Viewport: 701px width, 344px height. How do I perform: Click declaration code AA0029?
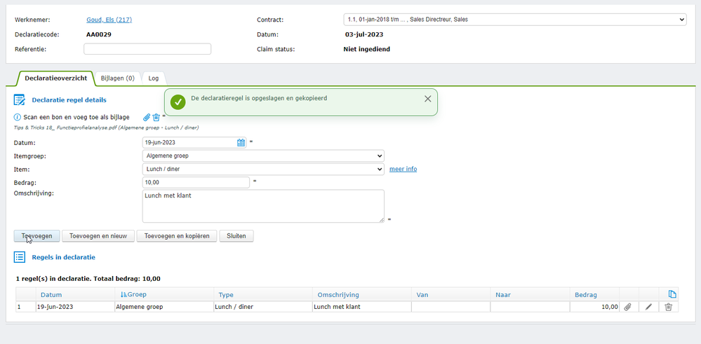tap(99, 34)
